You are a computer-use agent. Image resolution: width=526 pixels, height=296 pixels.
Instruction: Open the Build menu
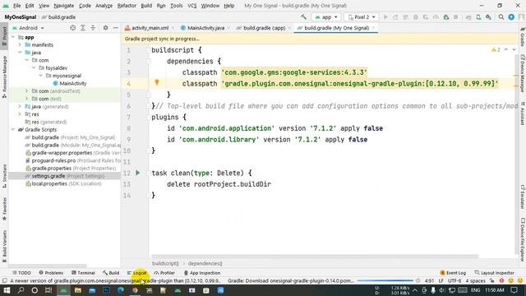pos(146,6)
